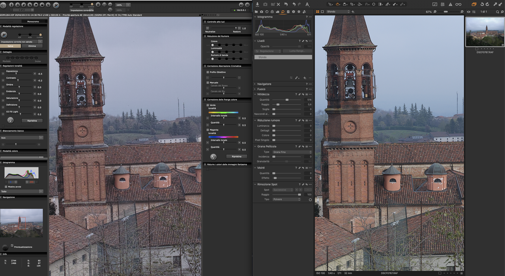Image resolution: width=505 pixels, height=276 pixels.
Task: Select the Rotate straighten tool in Capture One
Action: tap(360, 4)
